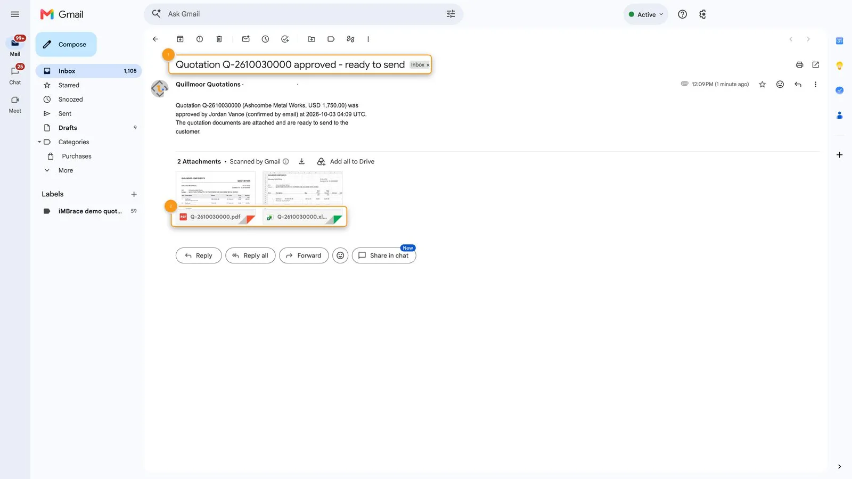This screenshot has height=479, width=852.
Task: Open toolbar three-dot More options
Action: click(x=368, y=39)
